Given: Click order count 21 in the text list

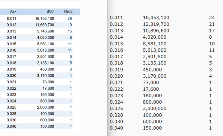Looking at the screenshot, I should click(x=212, y=24).
